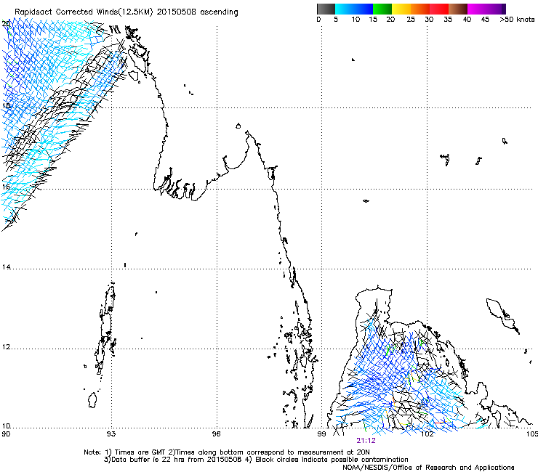
Task: Click the "93" longitude axis label
Action: pyautogui.click(x=111, y=434)
